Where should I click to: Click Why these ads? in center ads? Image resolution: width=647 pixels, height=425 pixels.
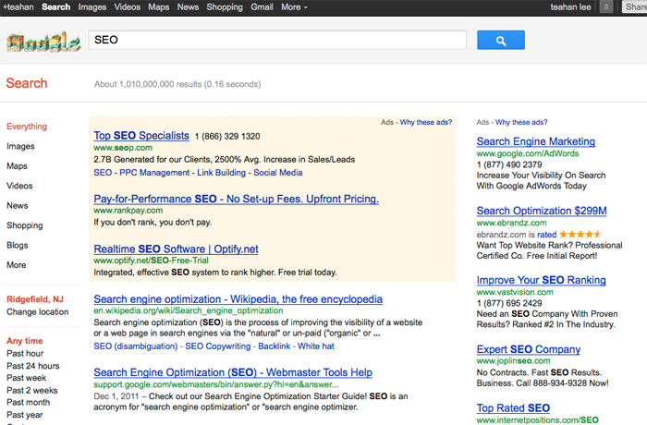point(426,122)
